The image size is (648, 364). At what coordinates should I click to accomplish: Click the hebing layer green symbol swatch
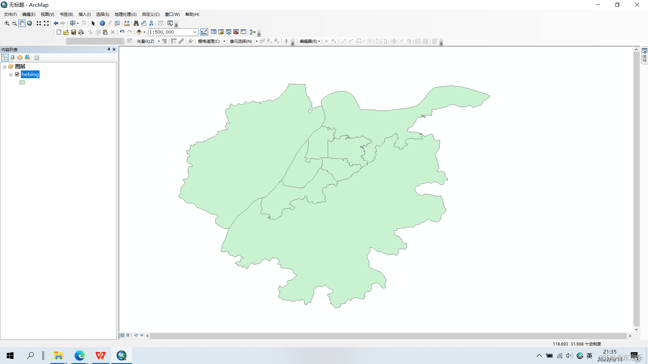(22, 83)
